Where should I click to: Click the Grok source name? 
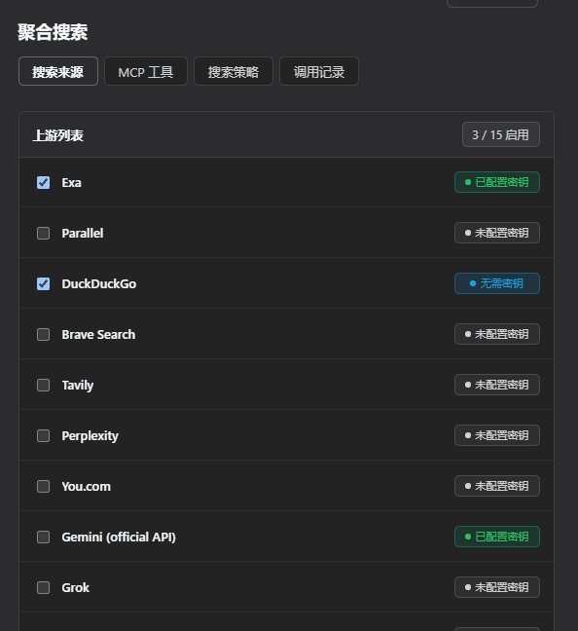[x=76, y=587]
